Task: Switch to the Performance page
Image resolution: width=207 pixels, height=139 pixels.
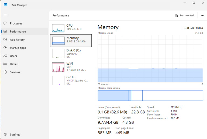Action: (25, 31)
